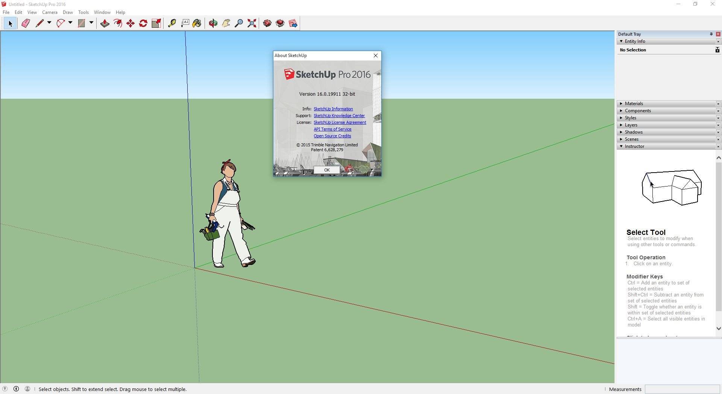Screen dimensions: 722x394
Task: Activate the Zoom magnifier tool
Action: coord(239,23)
